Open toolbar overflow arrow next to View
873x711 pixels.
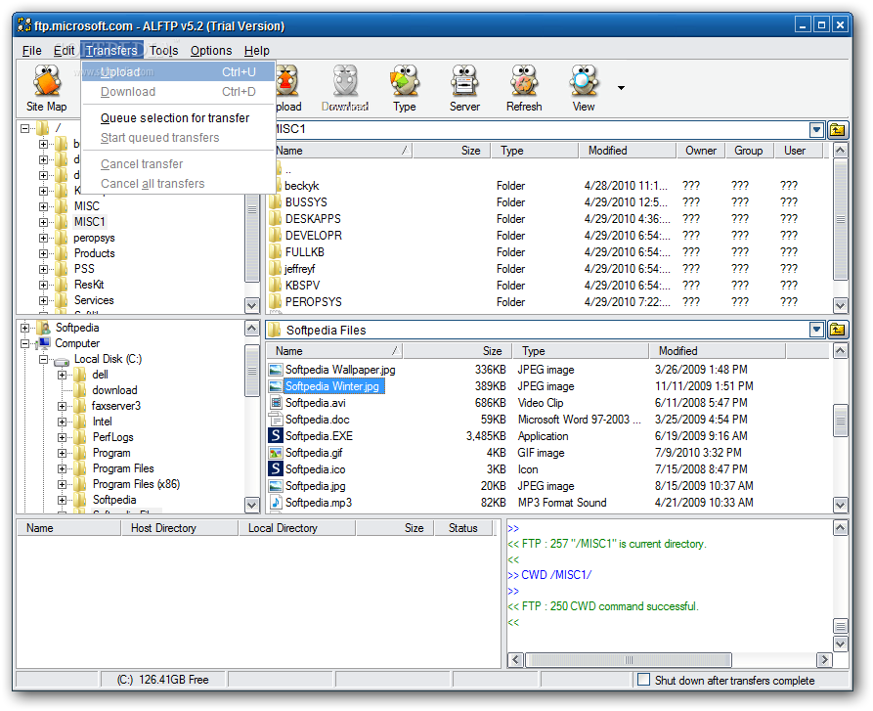tap(621, 88)
